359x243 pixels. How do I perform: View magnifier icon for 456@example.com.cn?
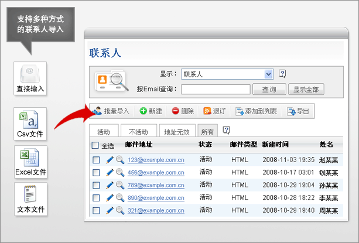point(120,172)
